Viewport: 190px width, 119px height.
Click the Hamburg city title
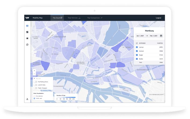click(149, 31)
